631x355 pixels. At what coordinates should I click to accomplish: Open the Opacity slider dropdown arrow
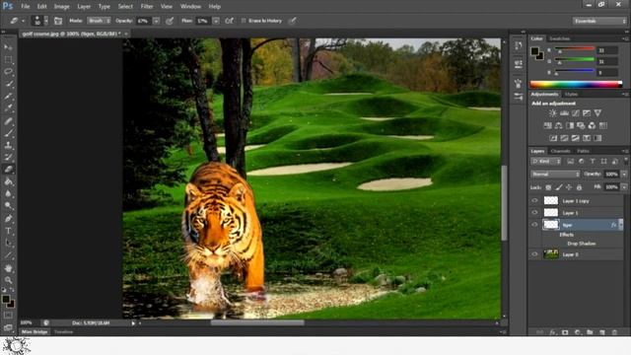click(x=156, y=21)
